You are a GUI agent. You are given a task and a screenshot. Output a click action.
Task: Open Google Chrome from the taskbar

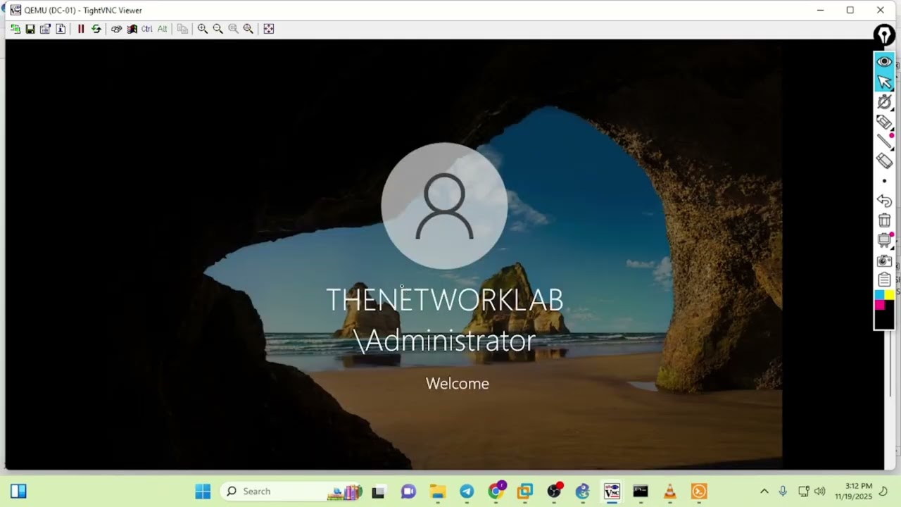pyautogui.click(x=496, y=491)
